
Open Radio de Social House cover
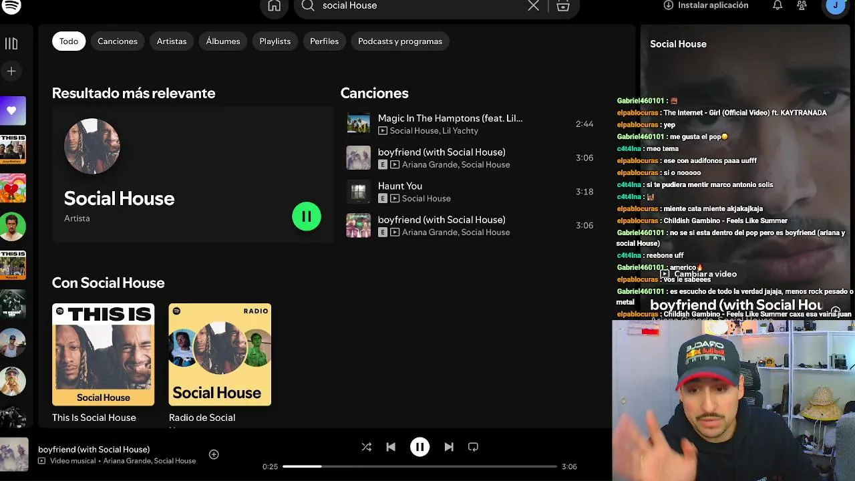click(x=220, y=355)
